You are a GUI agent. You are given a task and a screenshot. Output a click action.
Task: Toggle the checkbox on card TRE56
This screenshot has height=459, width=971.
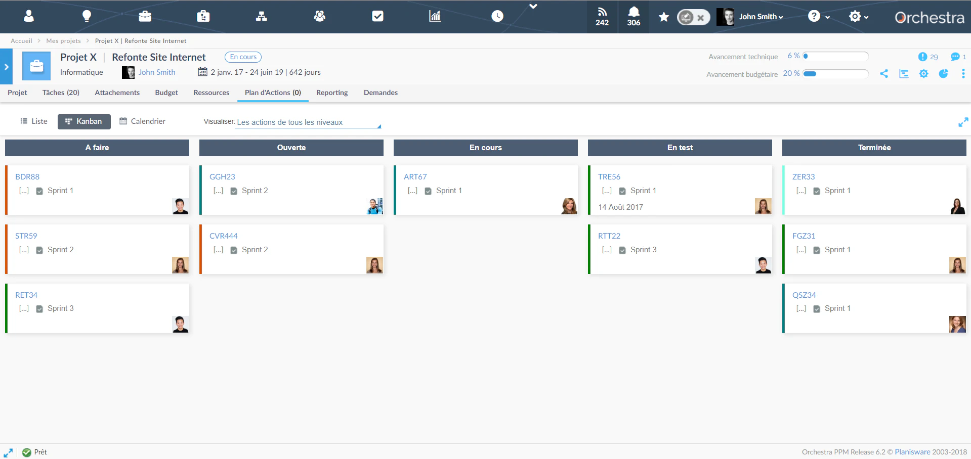pyautogui.click(x=622, y=191)
